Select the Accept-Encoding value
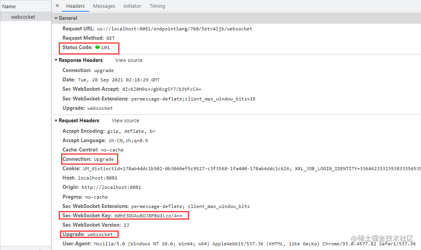Screen dimensions: 421x250 131,131
